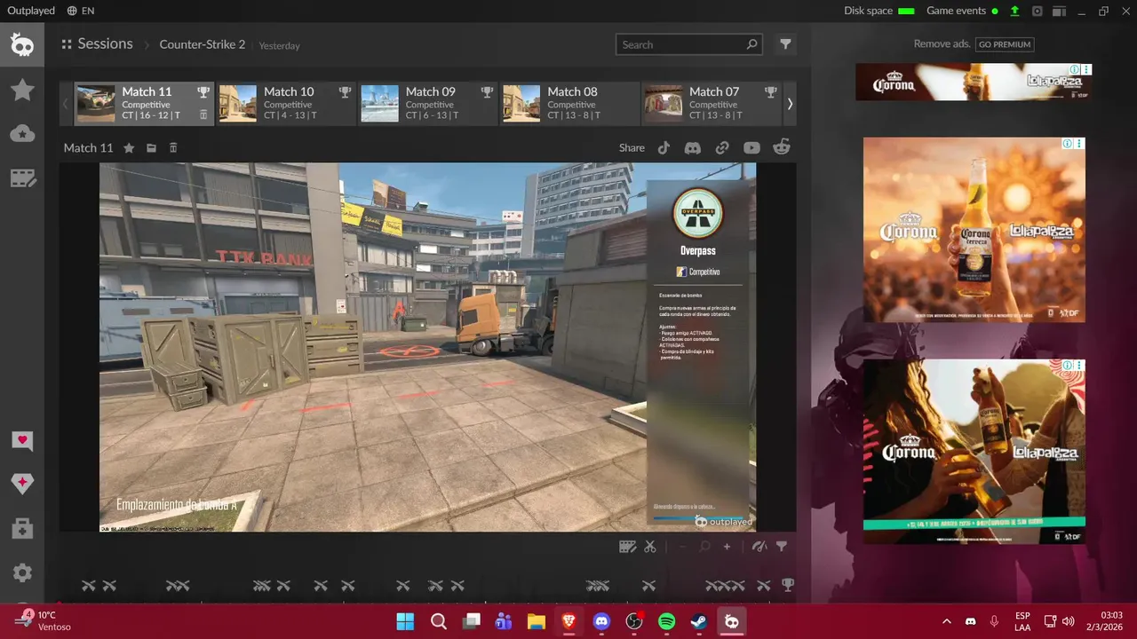Share Match 11 to Discord

point(693,148)
